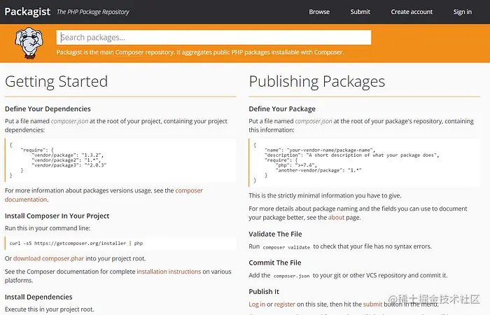Viewport: 490px width, 315px height.
Task: Click 'Execute this in your project root' text
Action: coord(50,309)
